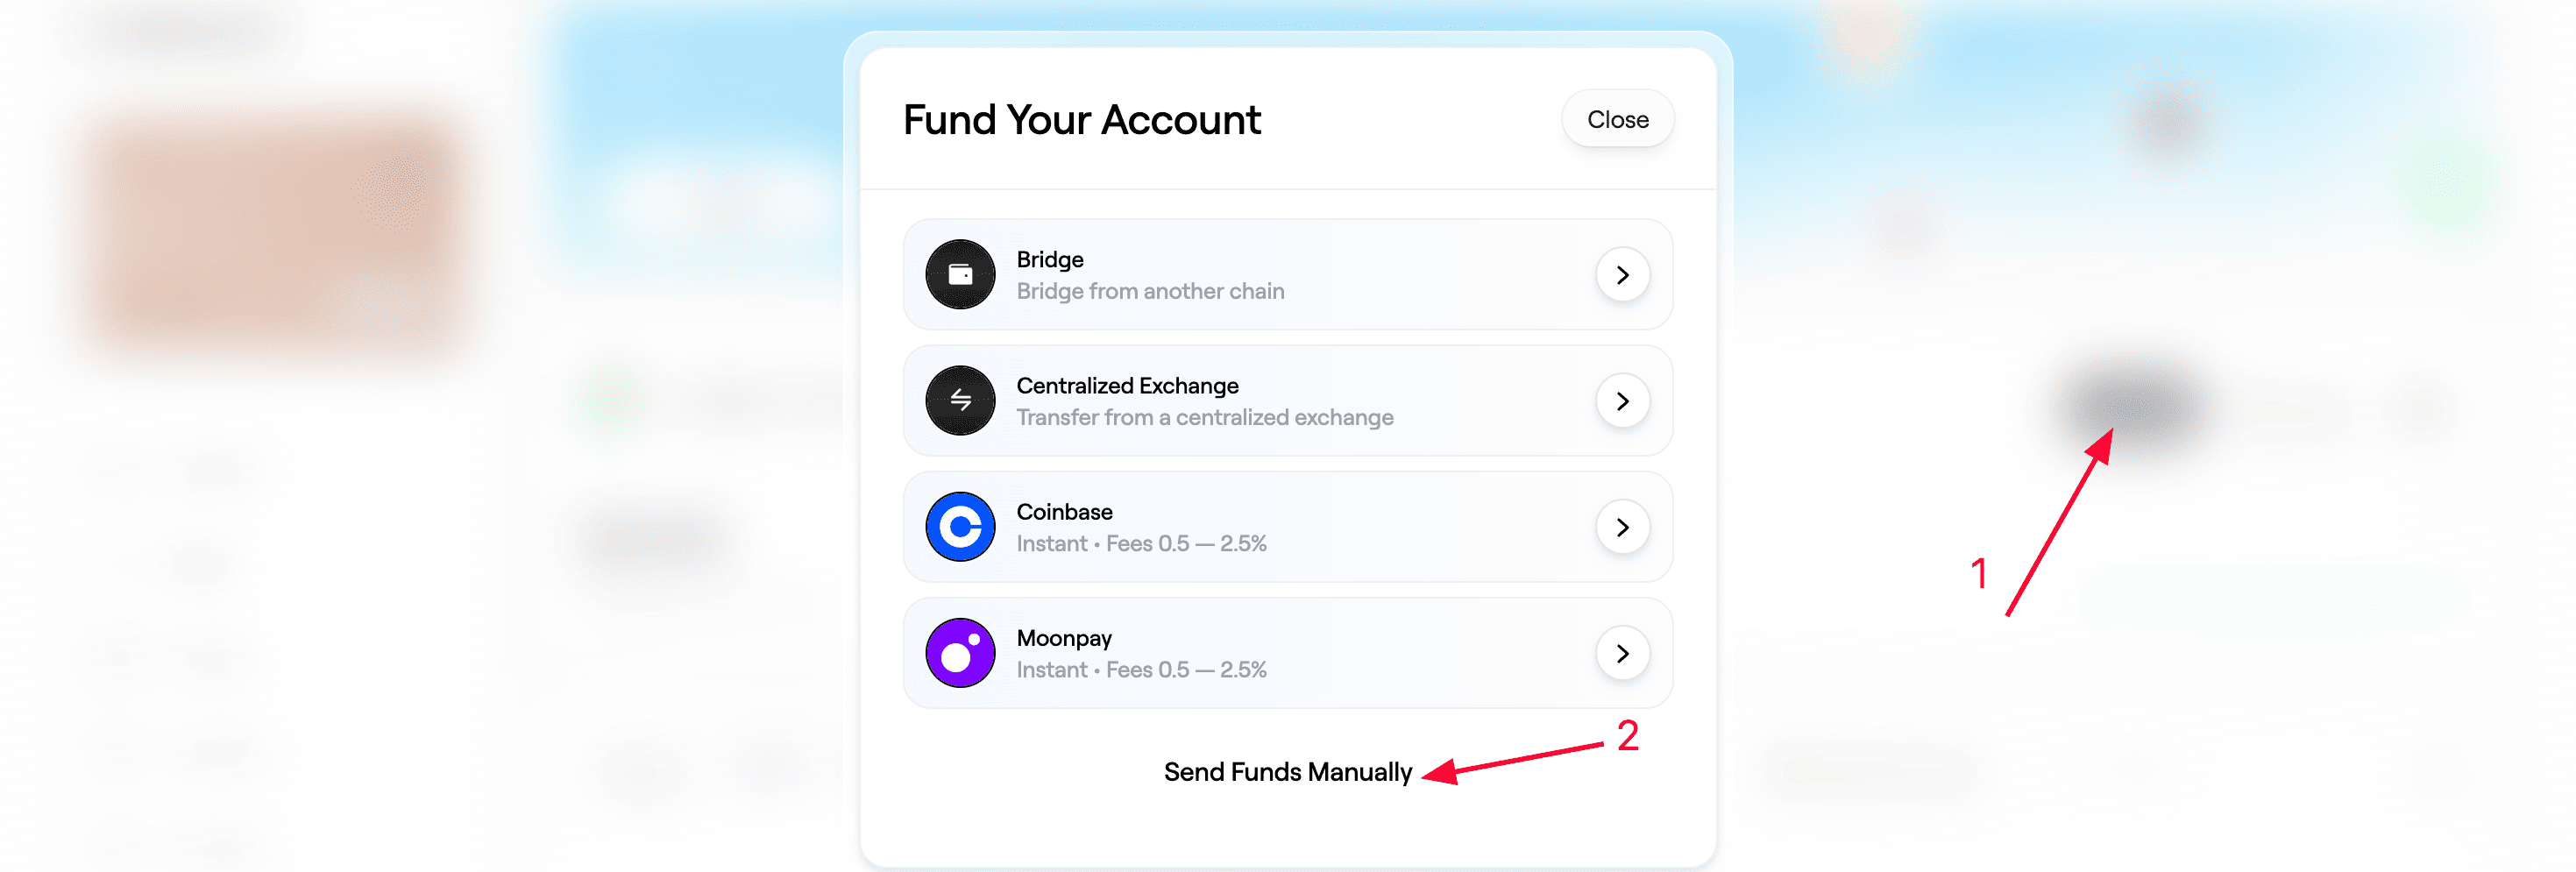
Task: Select the Centralized Exchange title text
Action: tap(1127, 385)
